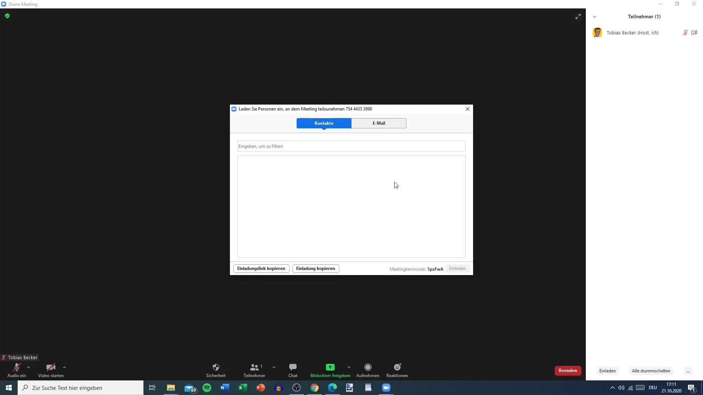The image size is (703, 395).
Task: Open Audacity headphones icon on taskbar
Action: (279, 388)
